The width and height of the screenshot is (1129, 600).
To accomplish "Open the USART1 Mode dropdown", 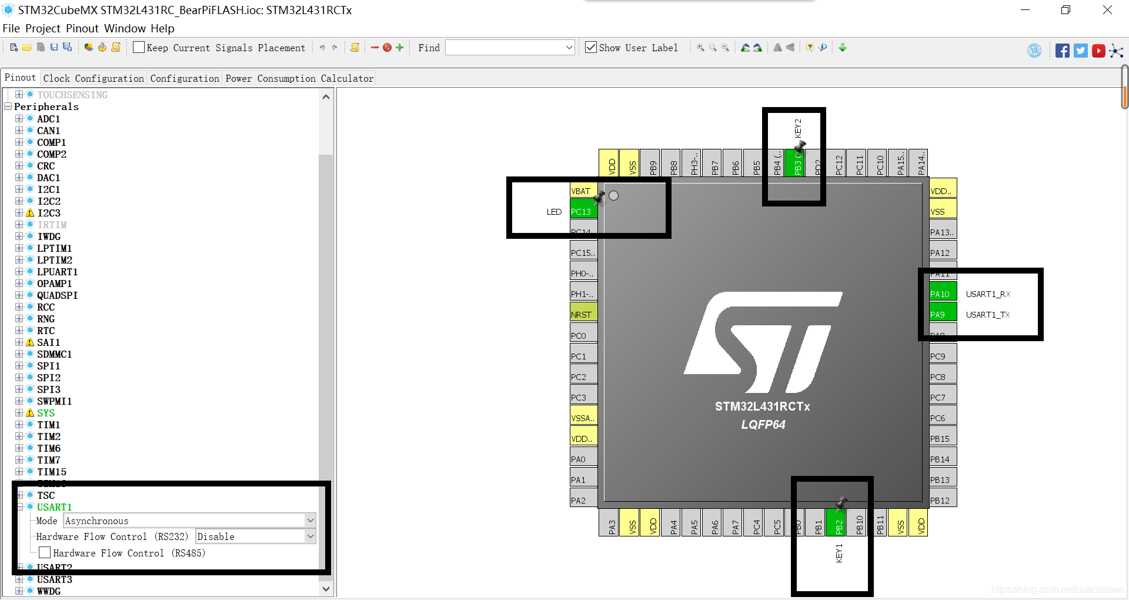I will [310, 520].
